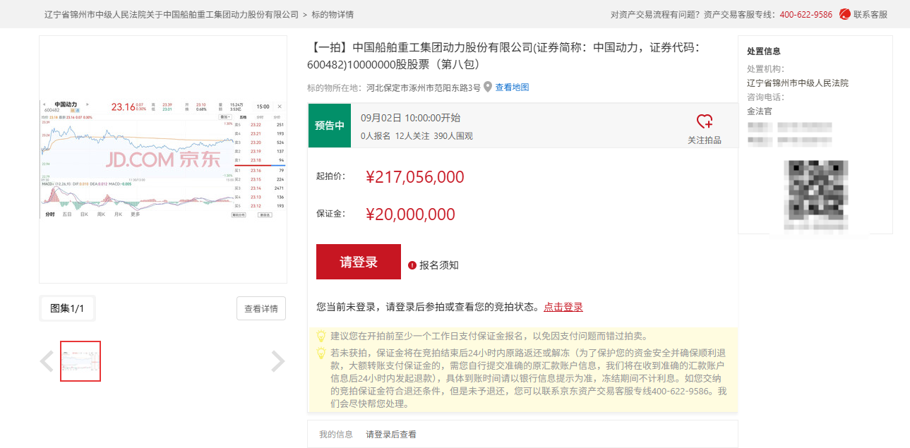
Task: Select the 图集1/1 tab
Action: click(x=67, y=308)
